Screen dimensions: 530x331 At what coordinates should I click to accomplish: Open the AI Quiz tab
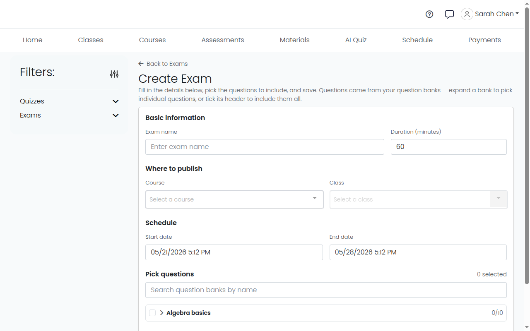point(356,40)
